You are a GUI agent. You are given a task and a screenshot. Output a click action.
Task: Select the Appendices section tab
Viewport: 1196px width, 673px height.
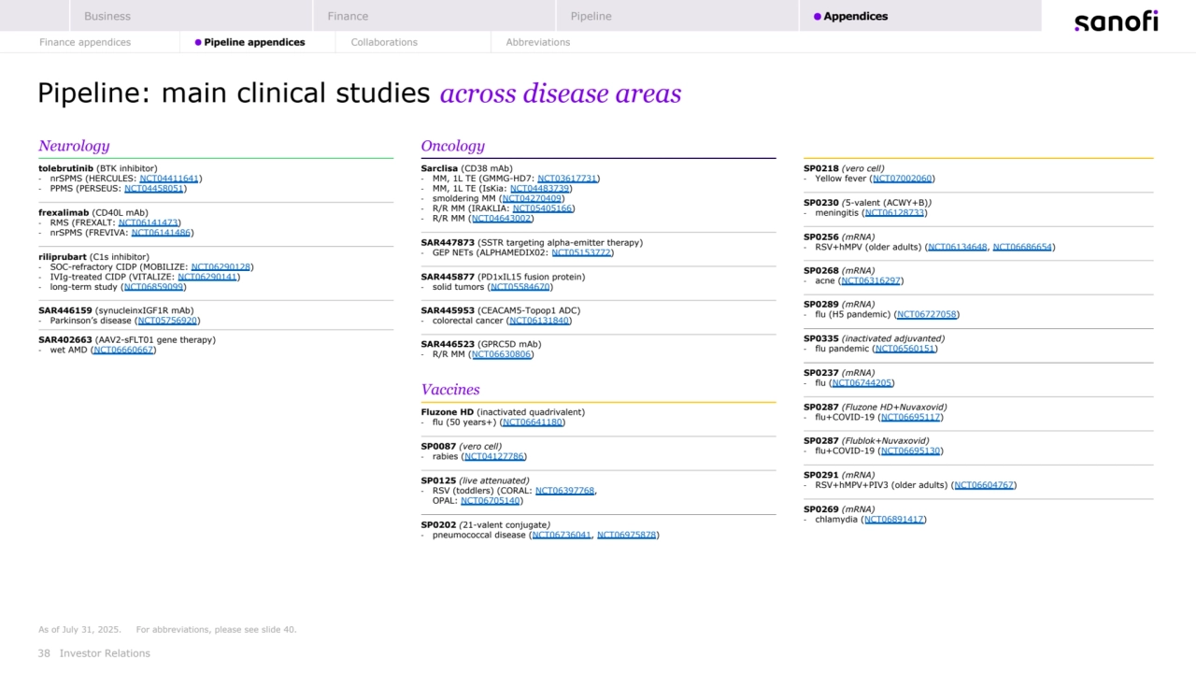coord(920,16)
